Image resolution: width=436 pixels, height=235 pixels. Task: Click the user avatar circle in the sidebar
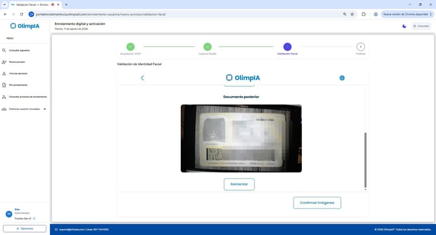pyautogui.click(x=9, y=214)
